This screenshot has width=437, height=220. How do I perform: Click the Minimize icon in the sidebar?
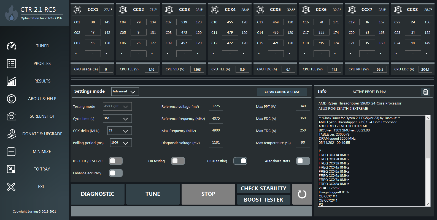11,152
